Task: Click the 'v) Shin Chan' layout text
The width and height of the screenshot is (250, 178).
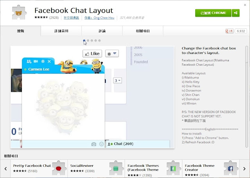Action: point(191,95)
